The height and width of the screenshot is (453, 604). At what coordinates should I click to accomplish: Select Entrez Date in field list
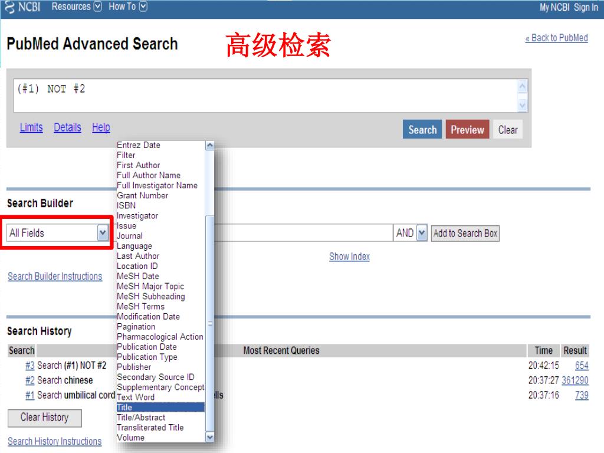tap(160, 145)
